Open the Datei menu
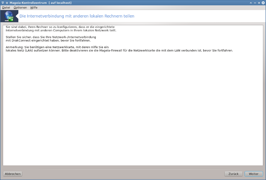This screenshot has width=266, height=180. click(6, 8)
